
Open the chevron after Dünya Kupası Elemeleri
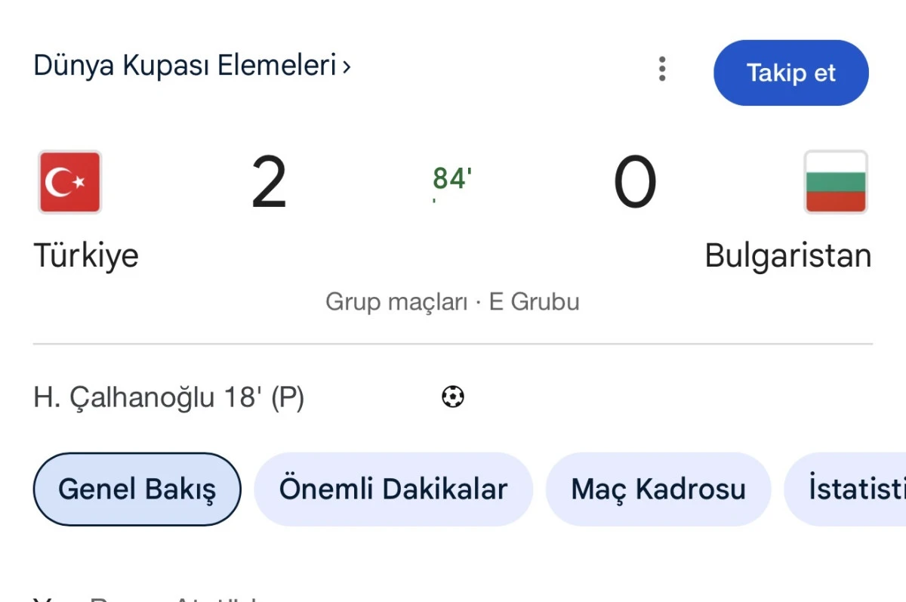click(347, 66)
